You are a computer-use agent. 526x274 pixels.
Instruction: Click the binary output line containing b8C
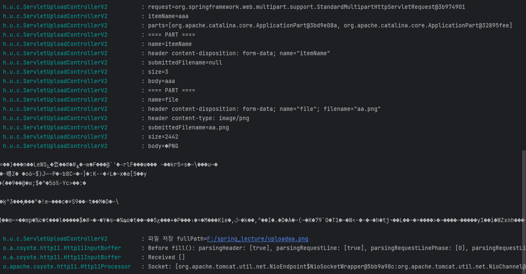tap(73, 174)
